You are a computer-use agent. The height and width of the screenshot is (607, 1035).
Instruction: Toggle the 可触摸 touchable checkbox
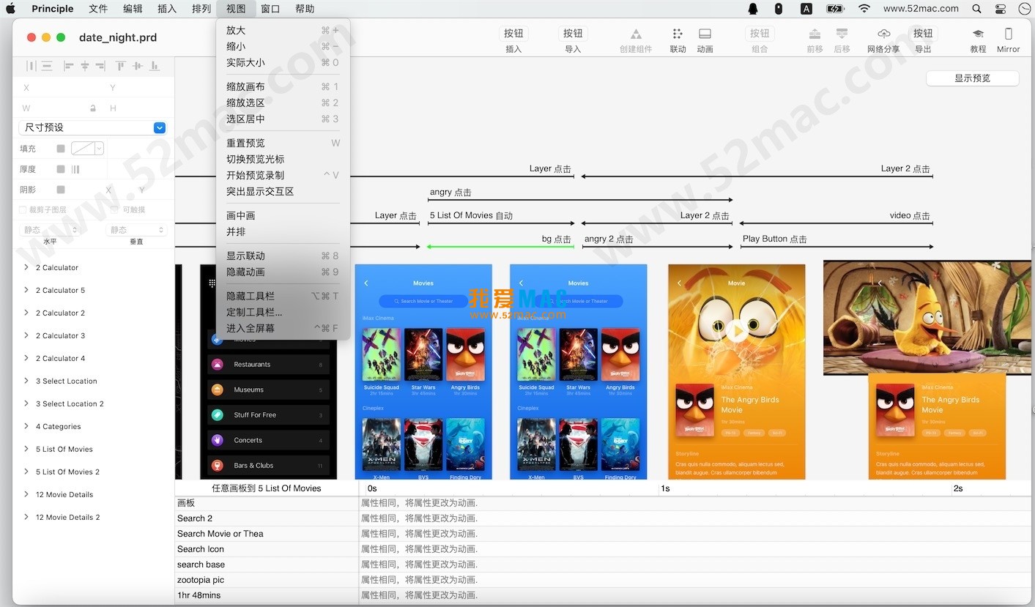pyautogui.click(x=114, y=209)
